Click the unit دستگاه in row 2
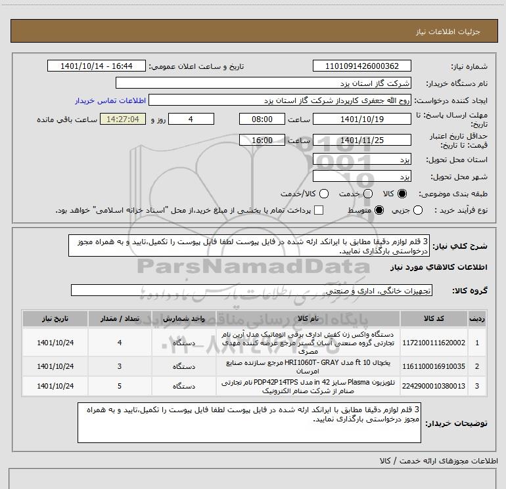Viewport: 506px width, 489px height. pos(183,366)
